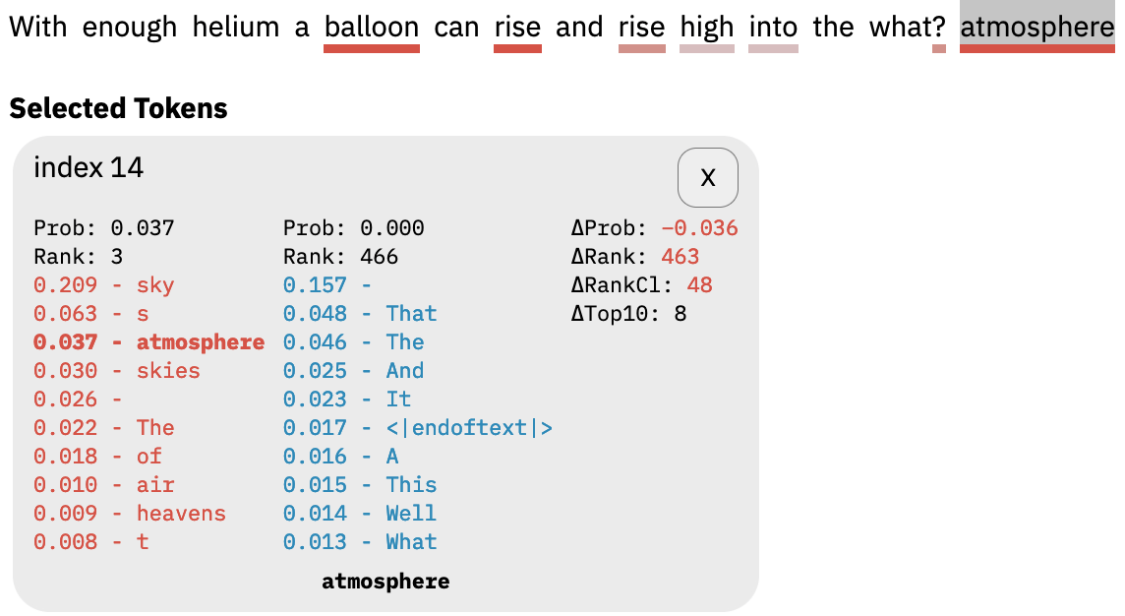The image size is (1125, 616).
Task: Close the index 14 token card
Action: (x=707, y=177)
